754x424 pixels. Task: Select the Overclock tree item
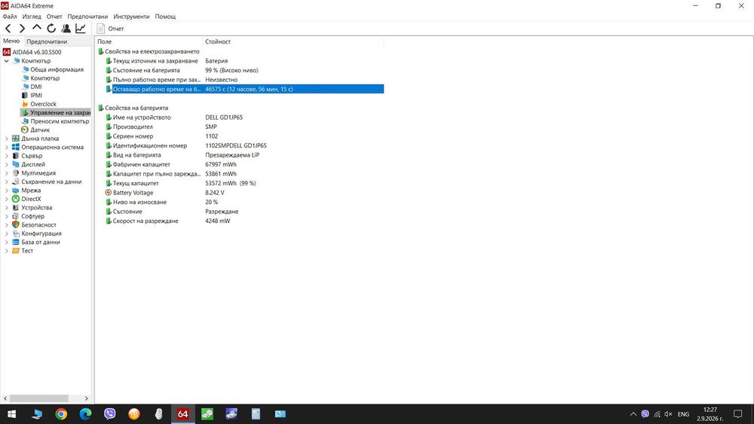43,104
